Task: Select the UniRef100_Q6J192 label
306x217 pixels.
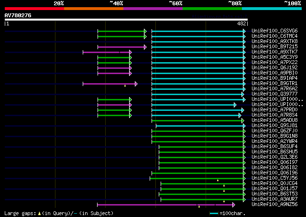Action: [x=274, y=68]
